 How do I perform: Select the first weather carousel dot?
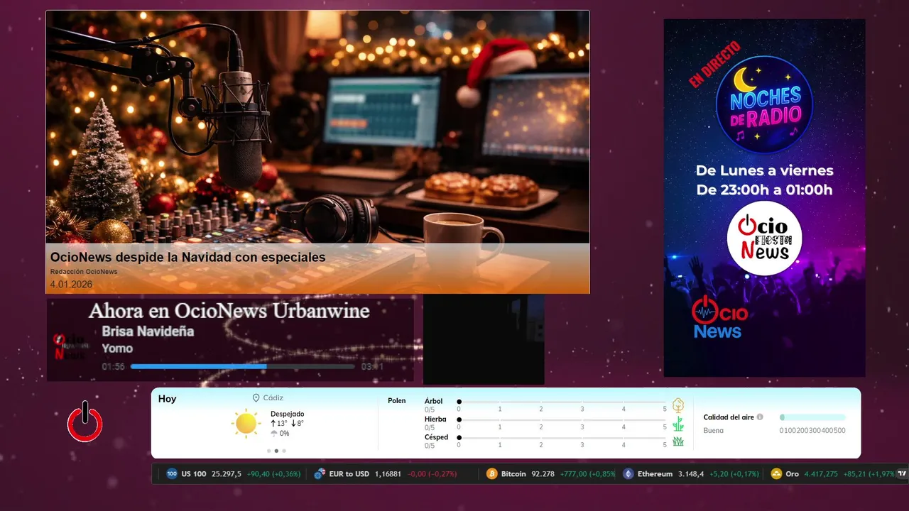point(268,451)
